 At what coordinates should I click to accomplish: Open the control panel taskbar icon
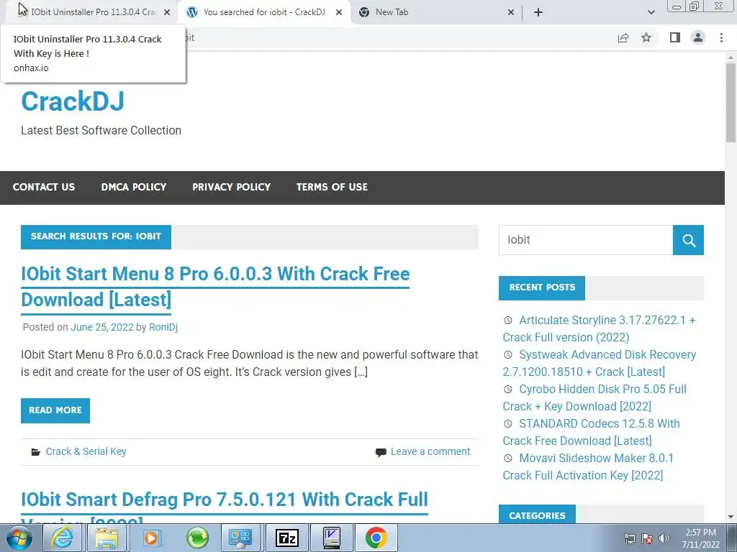[x=240, y=538]
